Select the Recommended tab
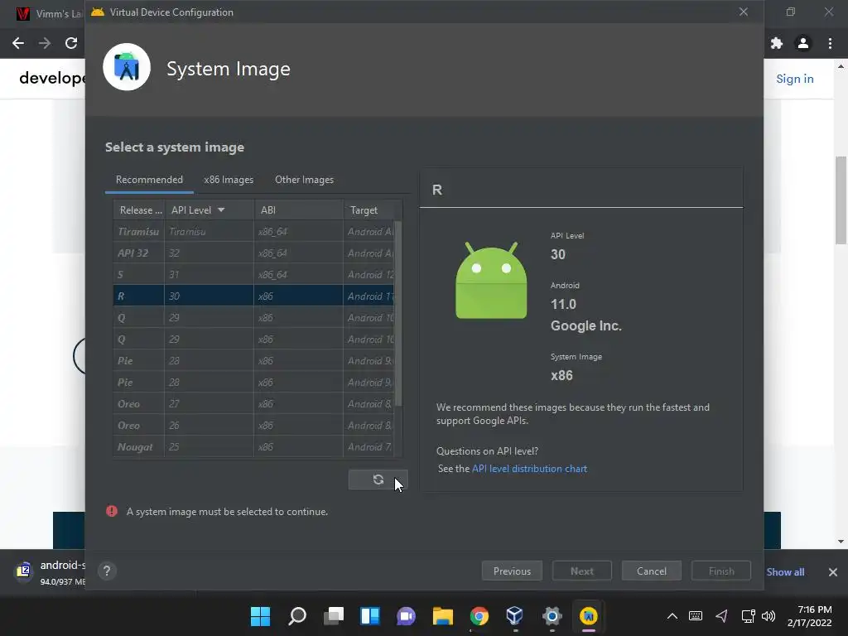The height and width of the screenshot is (636, 848). (149, 180)
